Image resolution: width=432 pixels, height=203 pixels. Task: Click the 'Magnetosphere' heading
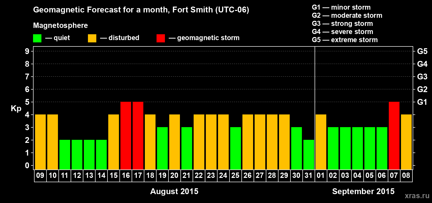coord(60,25)
